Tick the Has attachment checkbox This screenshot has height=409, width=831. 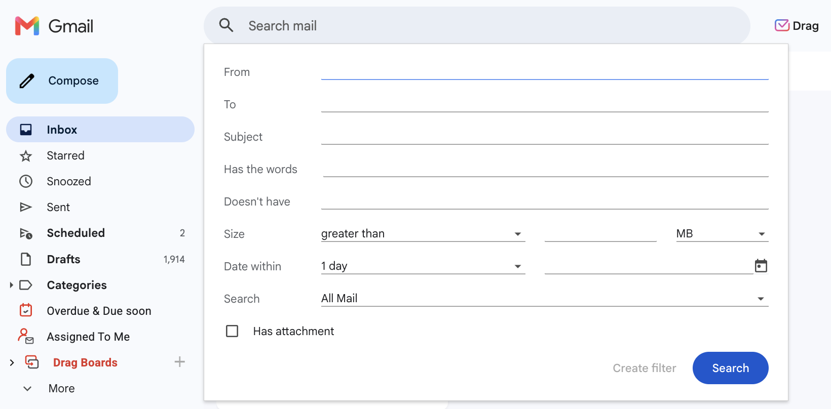(x=232, y=331)
